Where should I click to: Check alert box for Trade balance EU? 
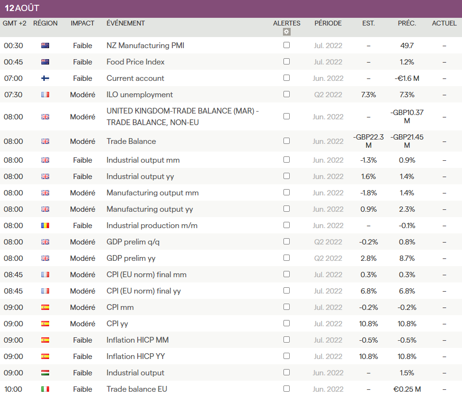click(x=286, y=388)
